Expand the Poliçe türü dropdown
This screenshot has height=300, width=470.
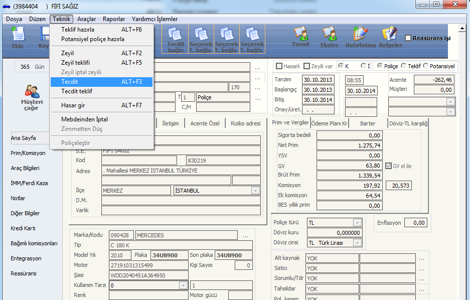click(x=357, y=223)
